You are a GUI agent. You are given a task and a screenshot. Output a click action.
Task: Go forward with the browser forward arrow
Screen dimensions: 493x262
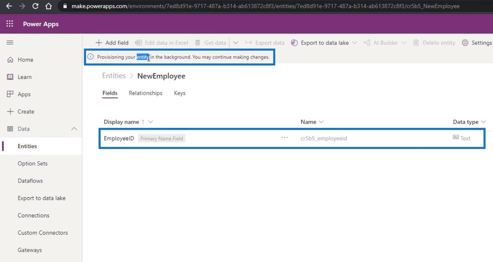click(22, 6)
